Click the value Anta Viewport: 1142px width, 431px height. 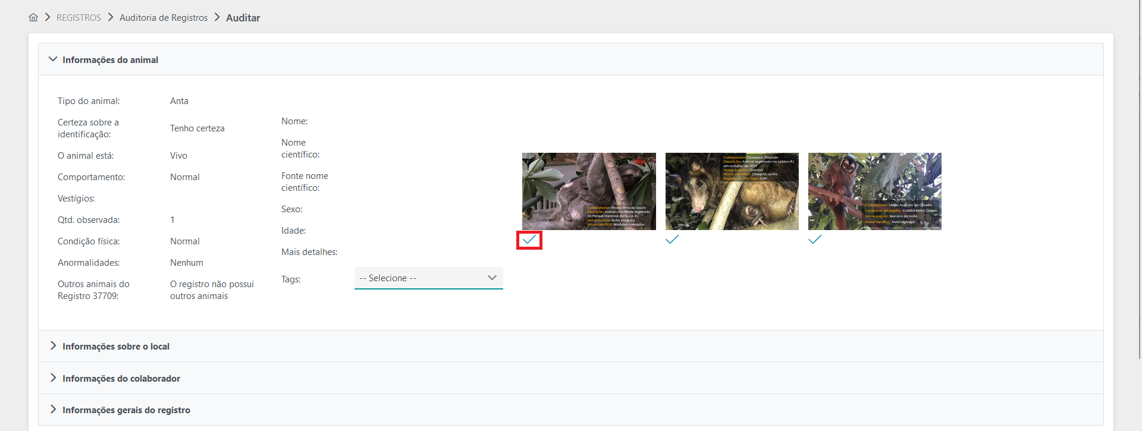pyautogui.click(x=179, y=101)
